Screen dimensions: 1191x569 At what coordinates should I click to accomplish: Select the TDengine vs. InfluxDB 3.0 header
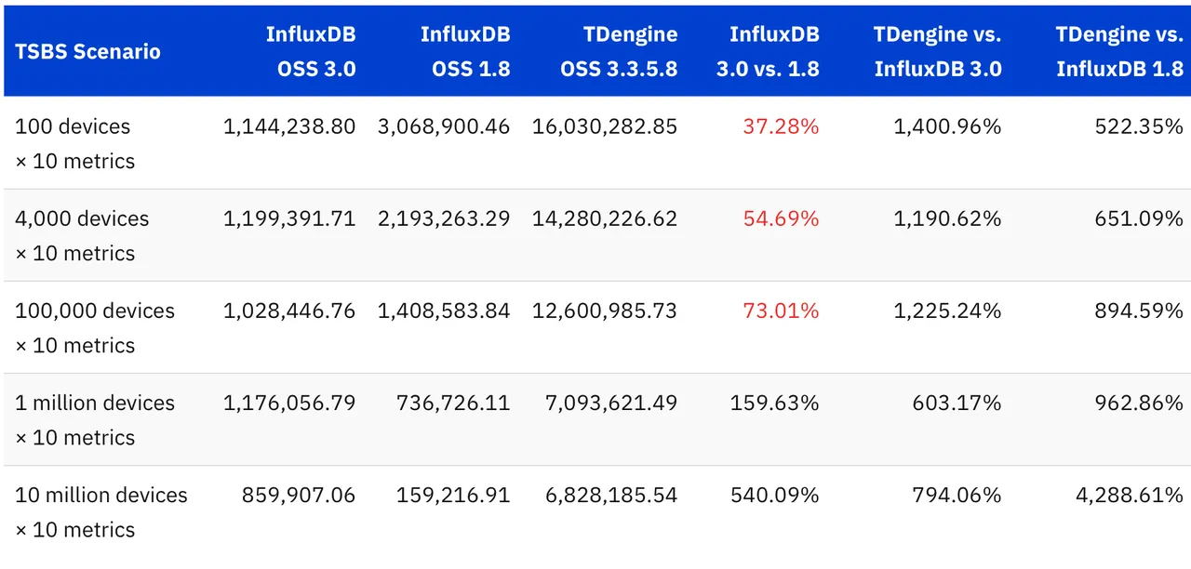[938, 51]
